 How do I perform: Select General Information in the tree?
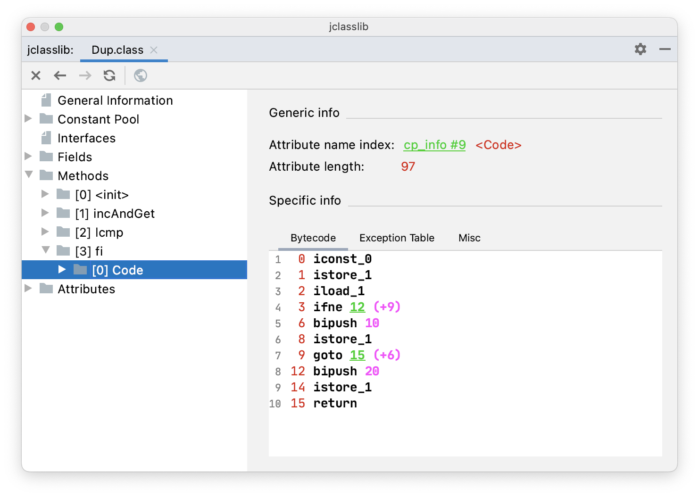[x=115, y=100]
